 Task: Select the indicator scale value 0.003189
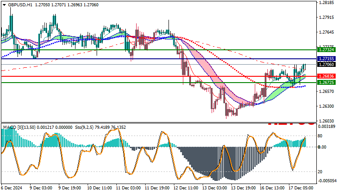click(x=327, y=127)
